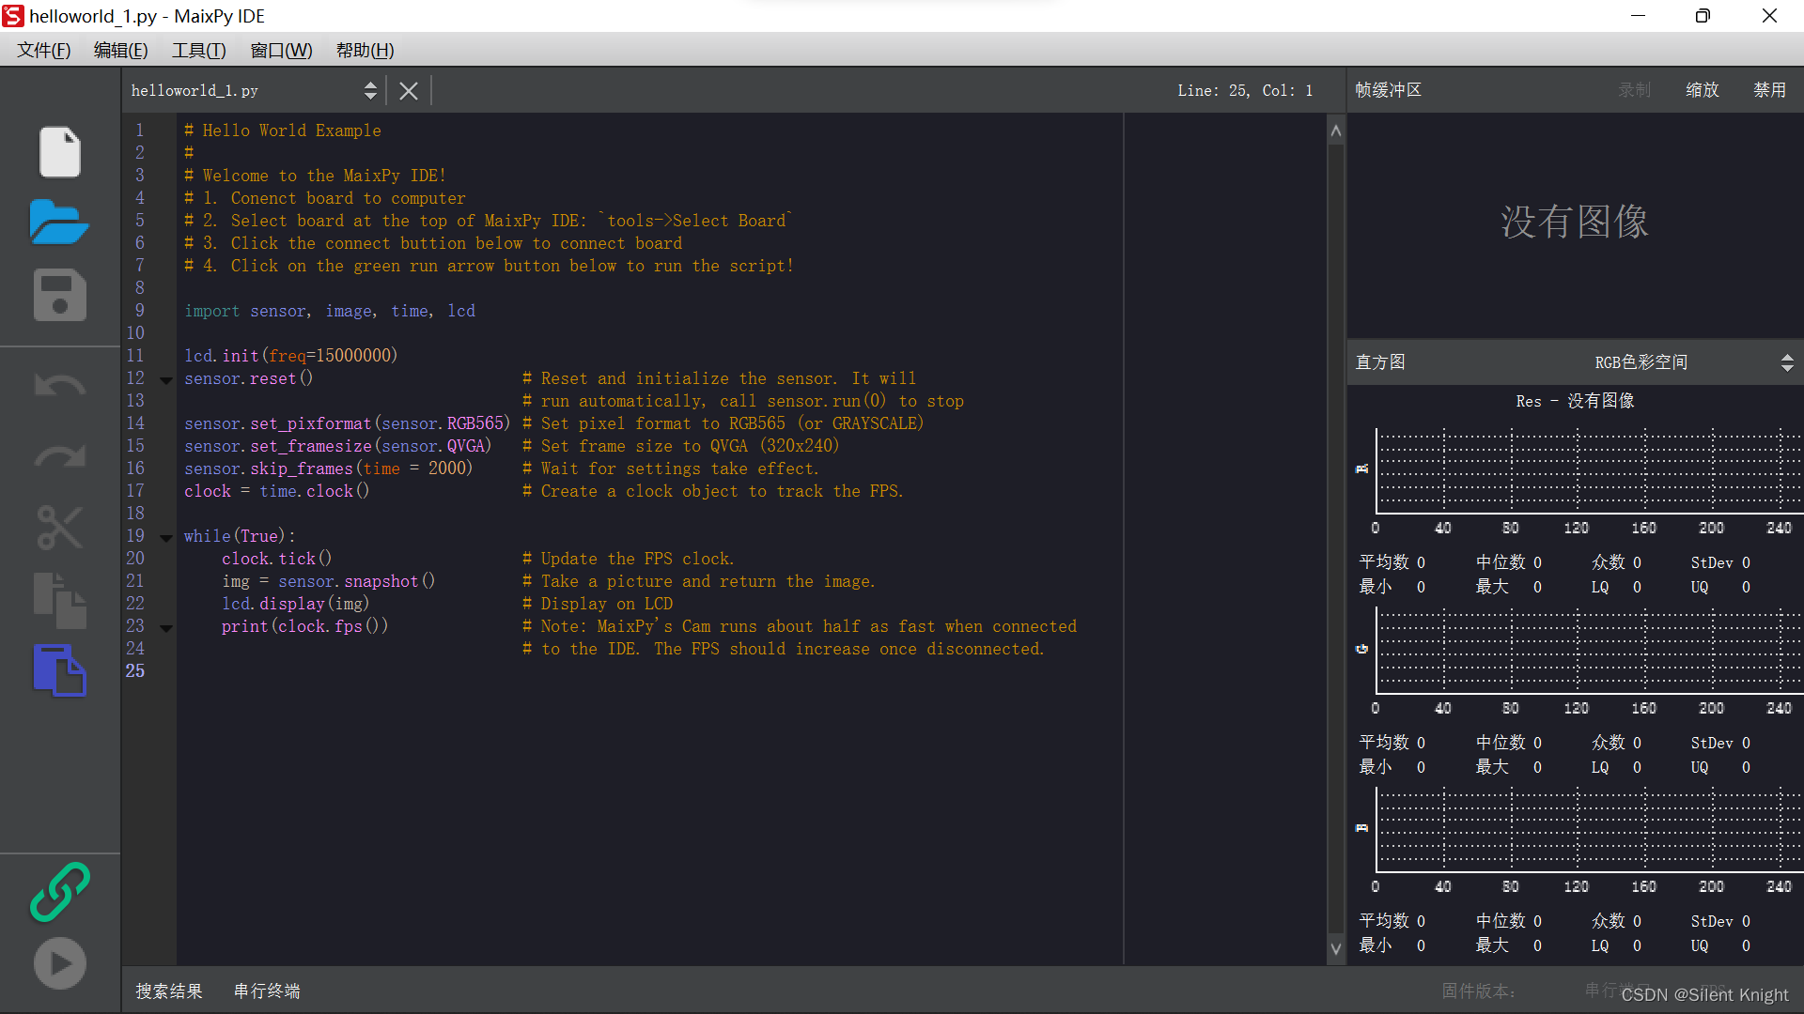Click the clock = time.clock() line
Image resolution: width=1804 pixels, height=1014 pixels.
point(277,492)
